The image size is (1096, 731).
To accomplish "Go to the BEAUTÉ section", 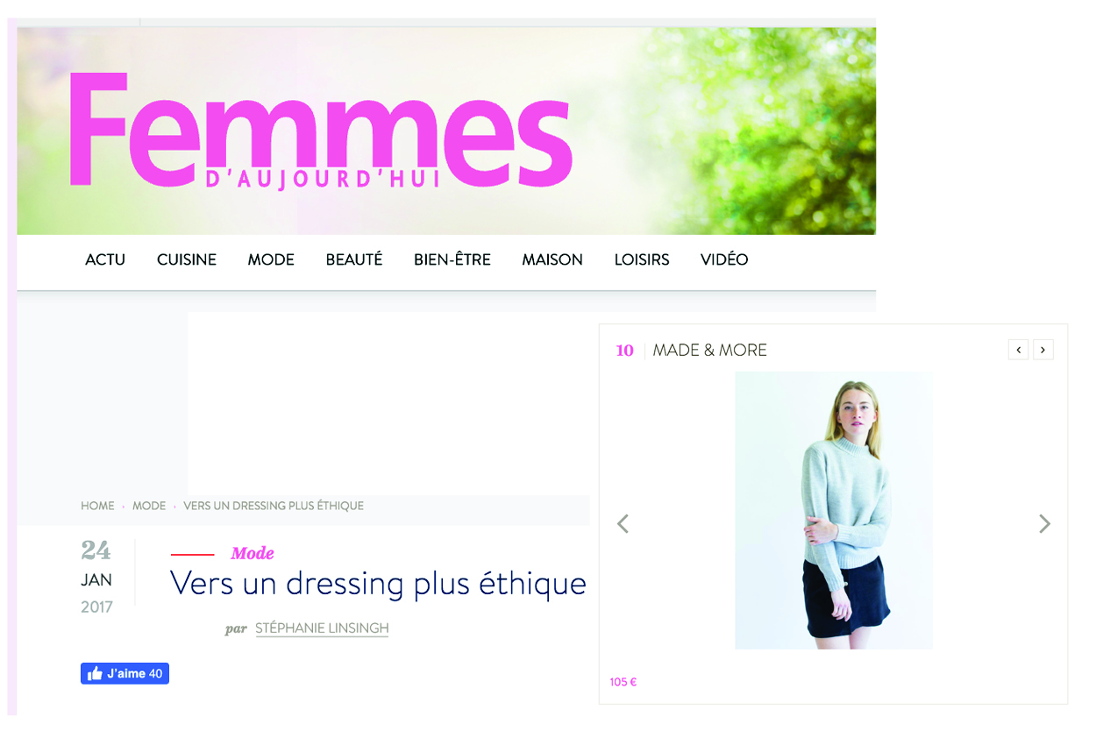I will 354,259.
